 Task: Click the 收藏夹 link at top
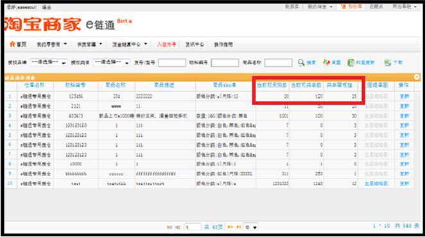pos(376,6)
